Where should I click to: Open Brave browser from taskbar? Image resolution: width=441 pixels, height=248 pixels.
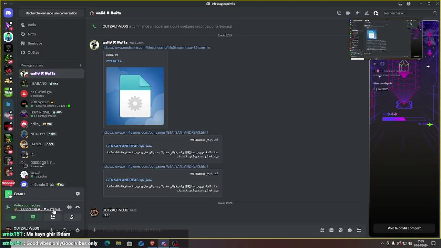tap(152, 244)
